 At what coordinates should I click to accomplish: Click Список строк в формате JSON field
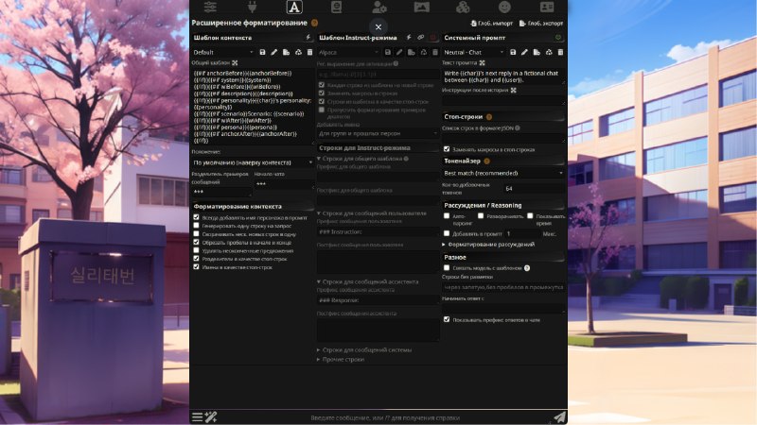[503, 138]
